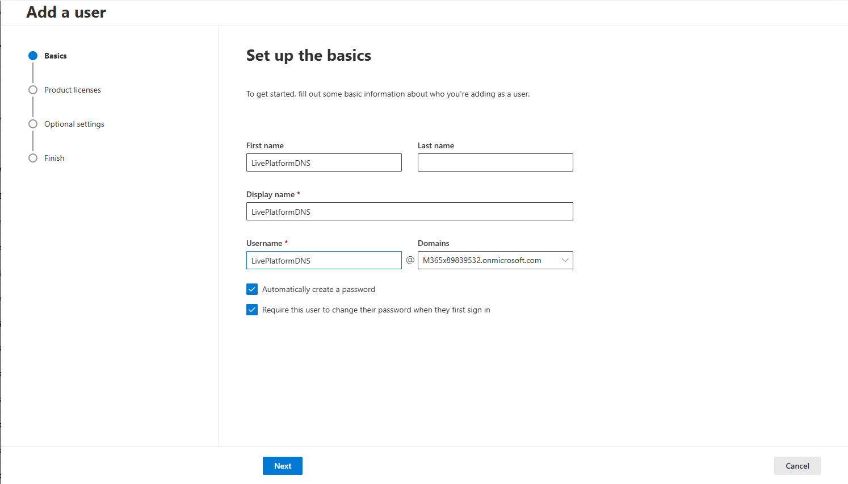Click the 'Automatically create a password' label
848x484 pixels.
click(x=318, y=289)
